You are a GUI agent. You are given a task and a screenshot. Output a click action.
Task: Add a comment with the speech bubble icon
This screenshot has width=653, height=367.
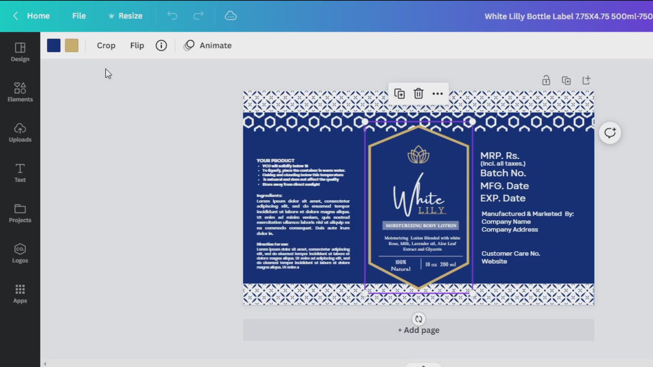(x=610, y=133)
